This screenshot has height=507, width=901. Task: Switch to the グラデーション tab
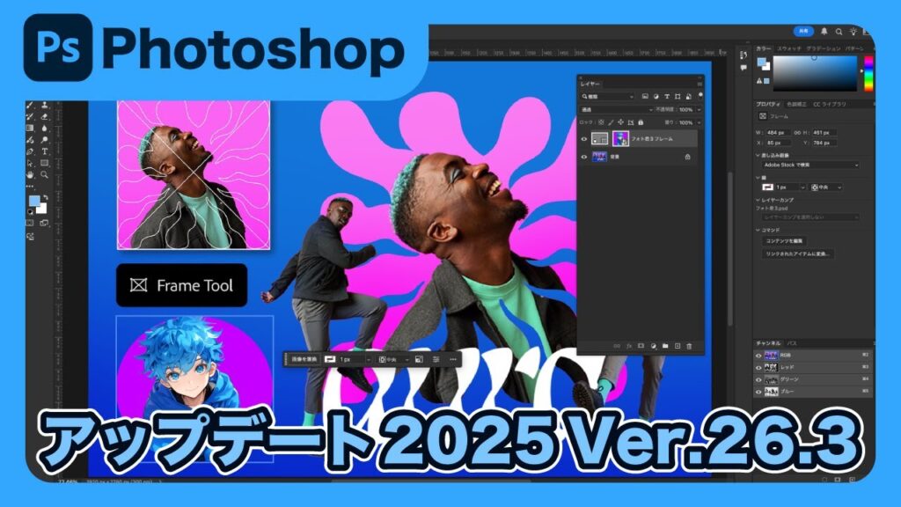(823, 49)
